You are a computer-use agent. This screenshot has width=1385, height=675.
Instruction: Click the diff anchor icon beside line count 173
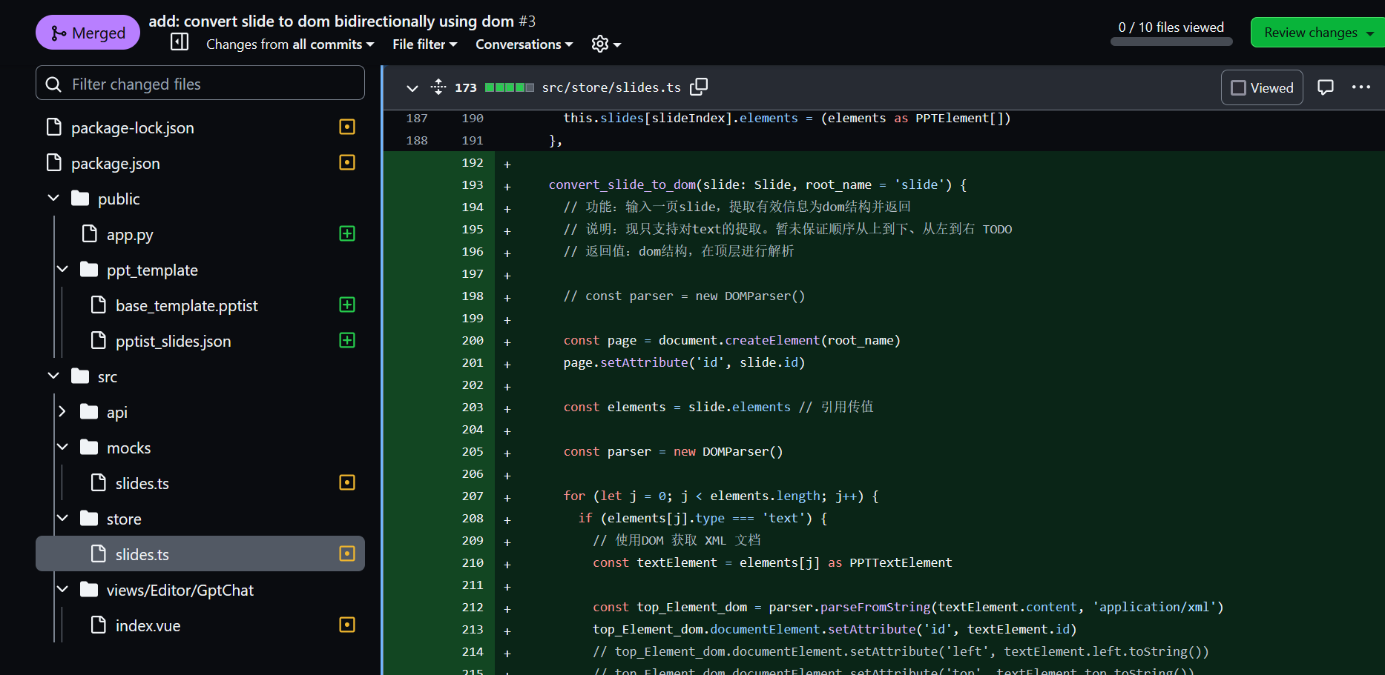[438, 87]
